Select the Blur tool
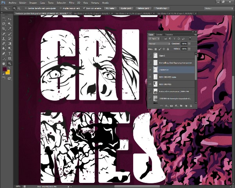Screen dimensions: 235x188 point(4,49)
